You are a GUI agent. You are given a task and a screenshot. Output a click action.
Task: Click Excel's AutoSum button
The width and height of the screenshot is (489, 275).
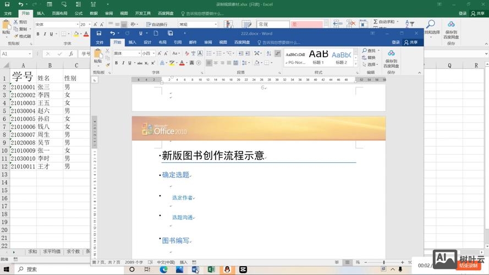(x=386, y=21)
